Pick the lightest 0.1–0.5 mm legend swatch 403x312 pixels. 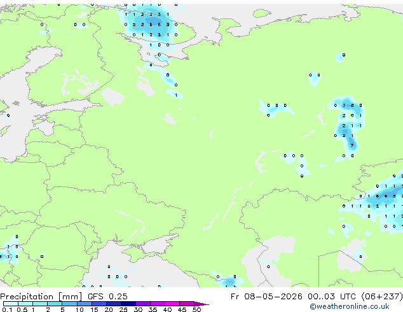[11, 304]
